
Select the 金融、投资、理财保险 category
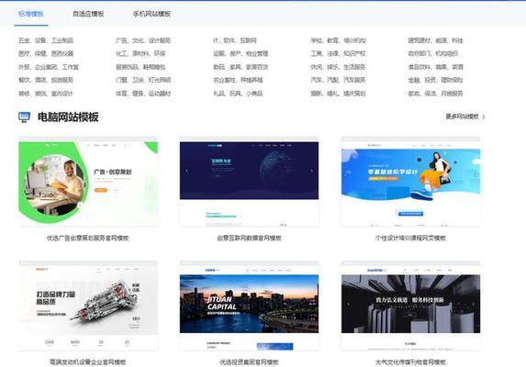click(435, 80)
